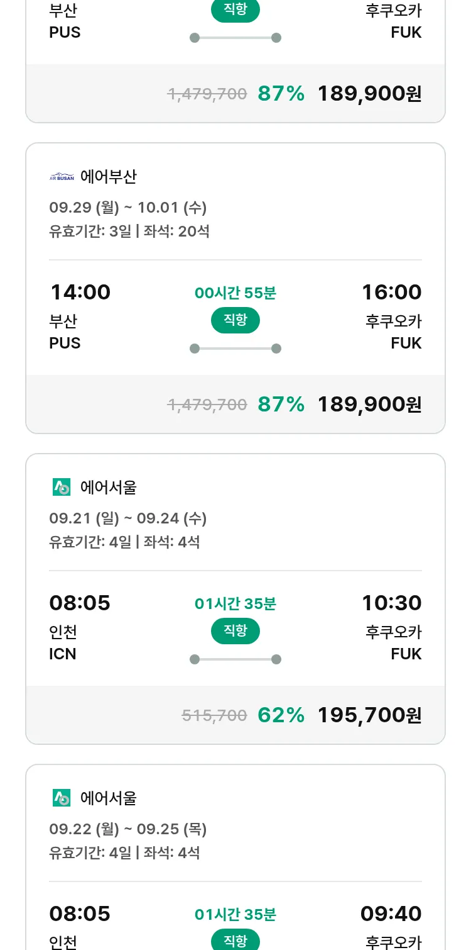Click the Air Seoul logo on the 09.21 flight

click(x=62, y=487)
